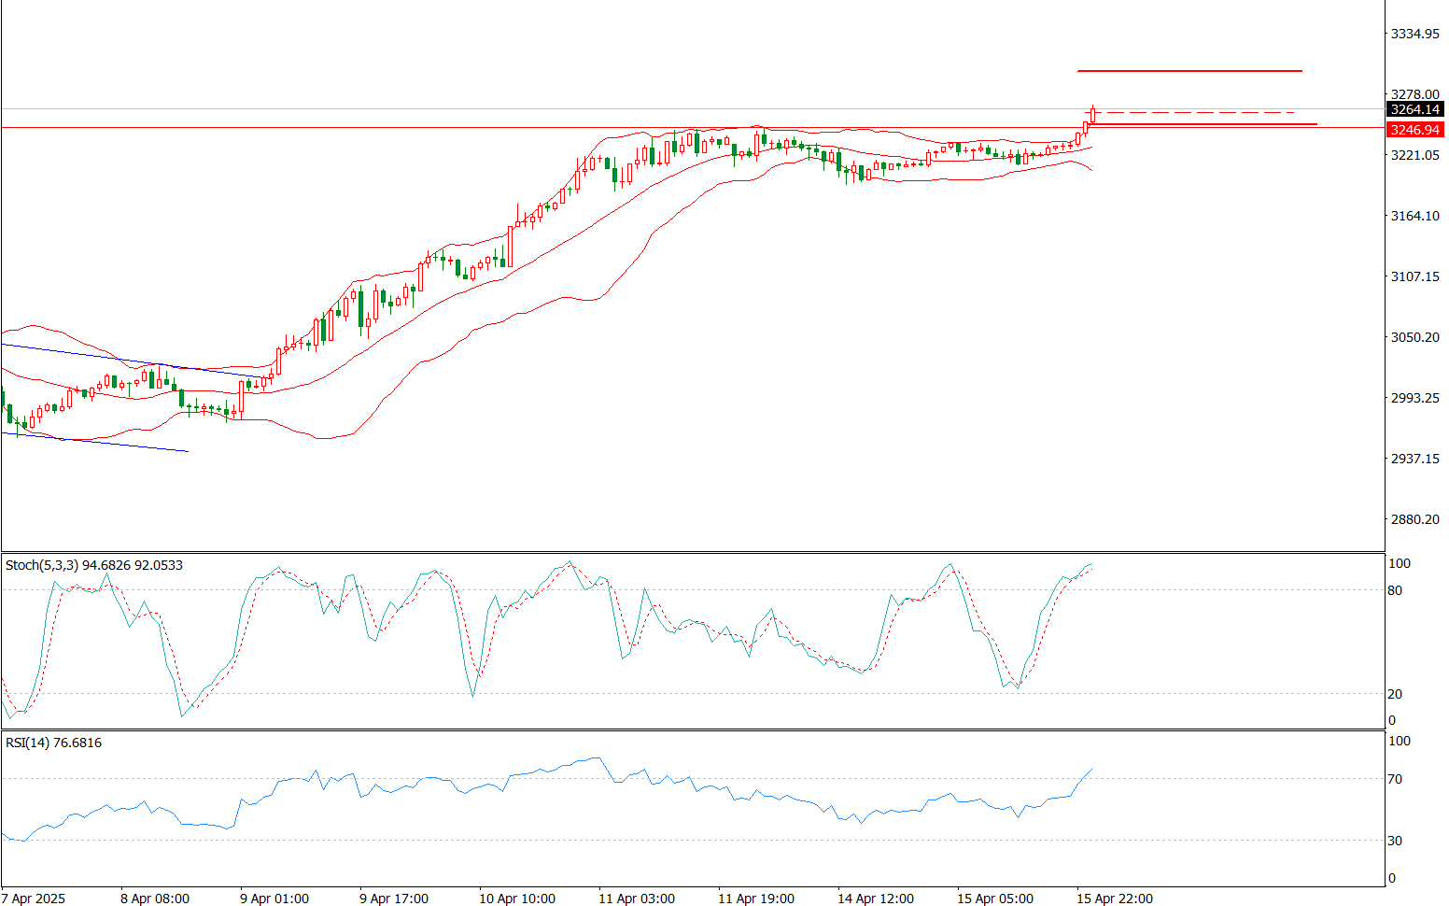Click the RSI 30 level label

click(1395, 841)
